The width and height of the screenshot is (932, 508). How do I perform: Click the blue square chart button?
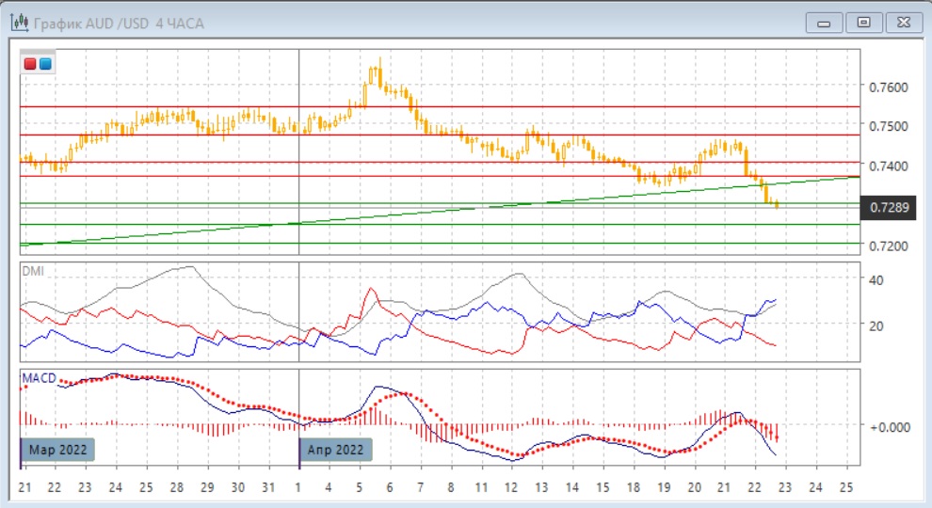pyautogui.click(x=44, y=64)
